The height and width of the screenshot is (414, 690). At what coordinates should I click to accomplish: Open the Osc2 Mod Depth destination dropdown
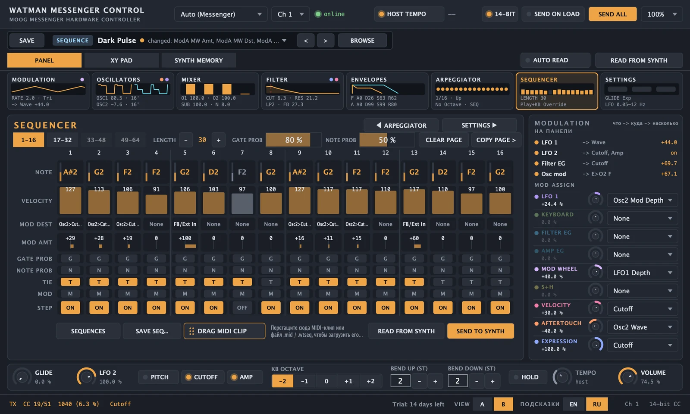coord(643,200)
